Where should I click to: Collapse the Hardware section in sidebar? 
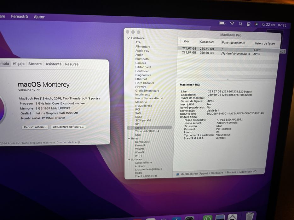click(x=129, y=38)
